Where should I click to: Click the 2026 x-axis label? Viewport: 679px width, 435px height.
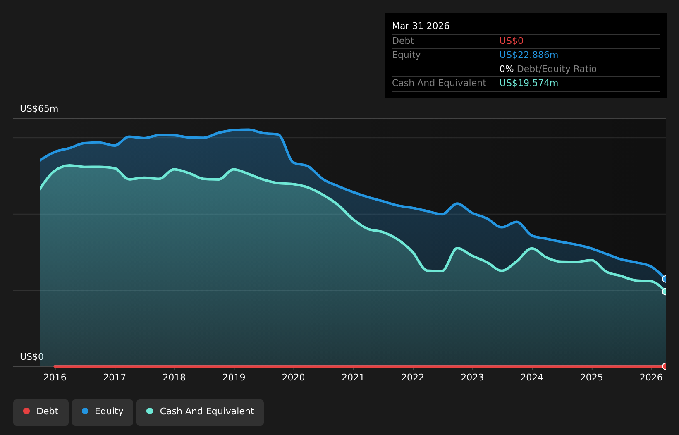(651, 378)
